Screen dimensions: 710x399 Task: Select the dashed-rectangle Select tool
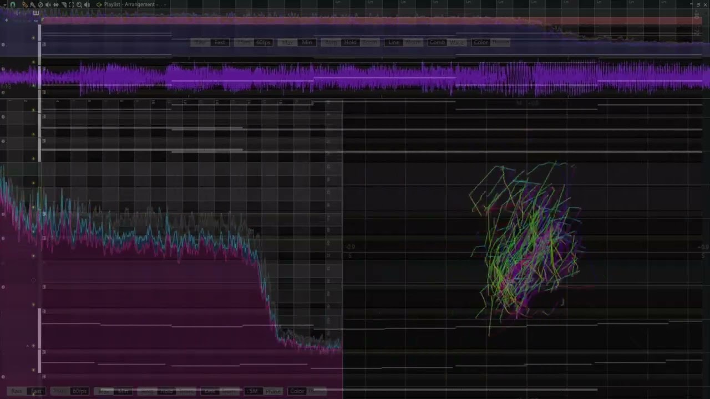72,4
